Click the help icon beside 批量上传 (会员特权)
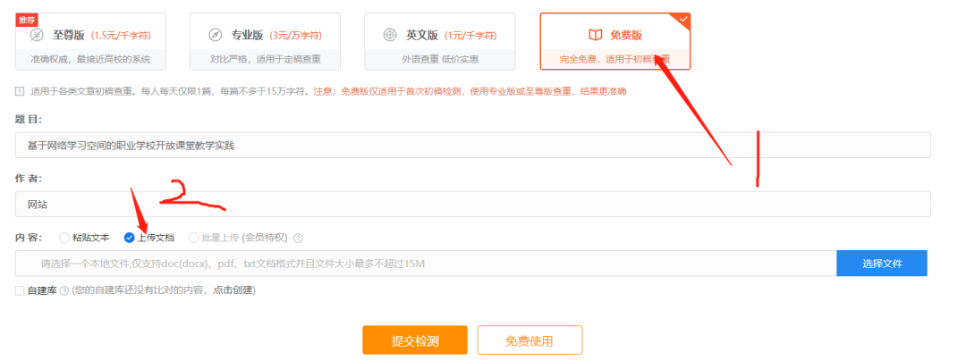The height and width of the screenshot is (361, 966). tap(298, 238)
